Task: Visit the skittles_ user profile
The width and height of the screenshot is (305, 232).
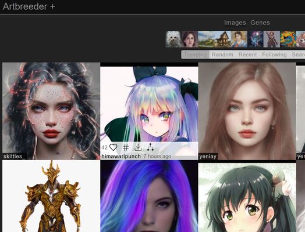Action: [x=14, y=157]
